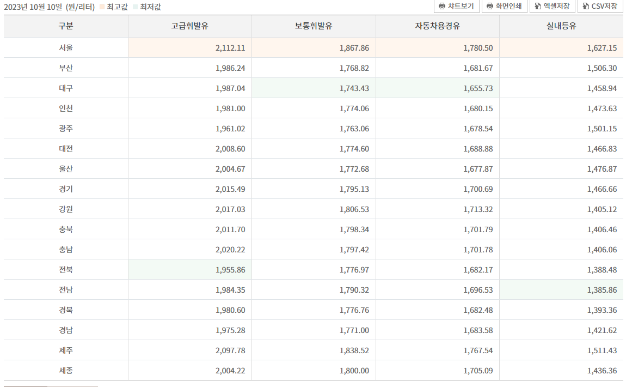The height and width of the screenshot is (387, 626).
Task: Select the 서울 region row label
Action: (65, 47)
